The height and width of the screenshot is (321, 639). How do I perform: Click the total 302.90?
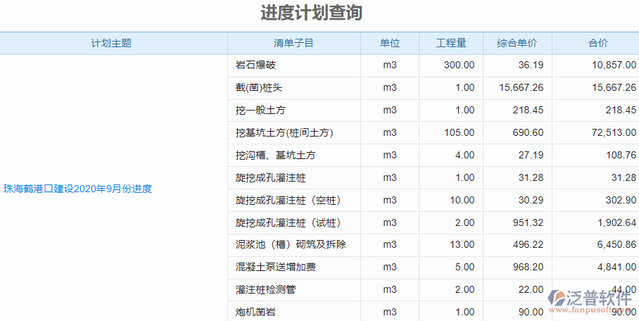tap(621, 200)
